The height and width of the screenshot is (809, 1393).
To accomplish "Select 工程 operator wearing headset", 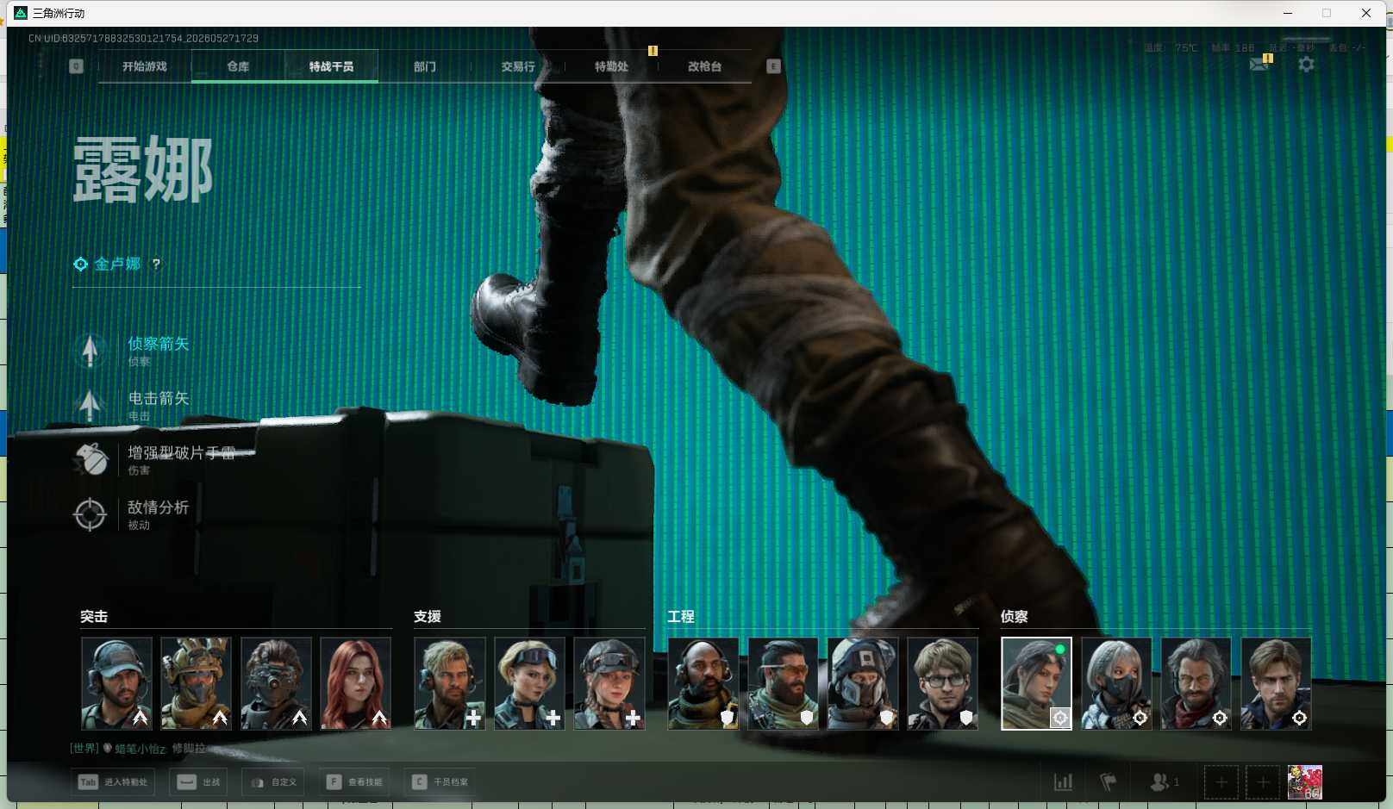I will click(x=703, y=683).
